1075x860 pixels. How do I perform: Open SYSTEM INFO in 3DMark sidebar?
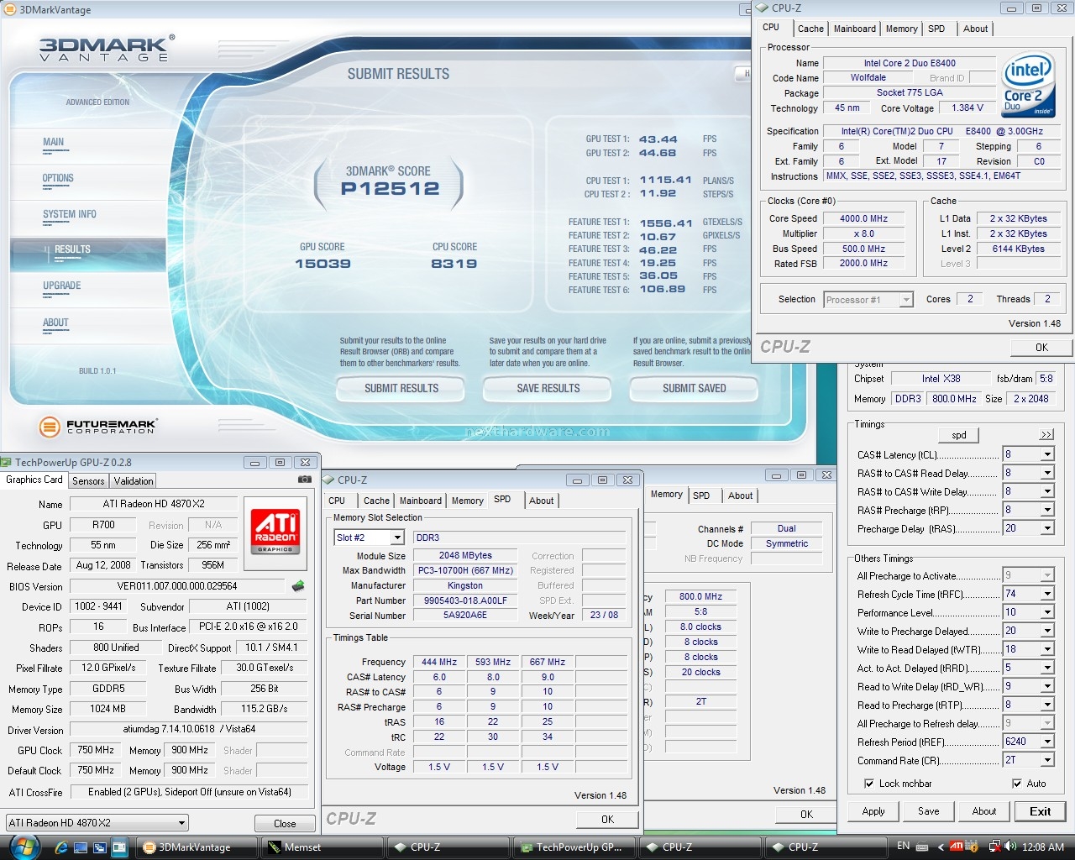point(70,214)
